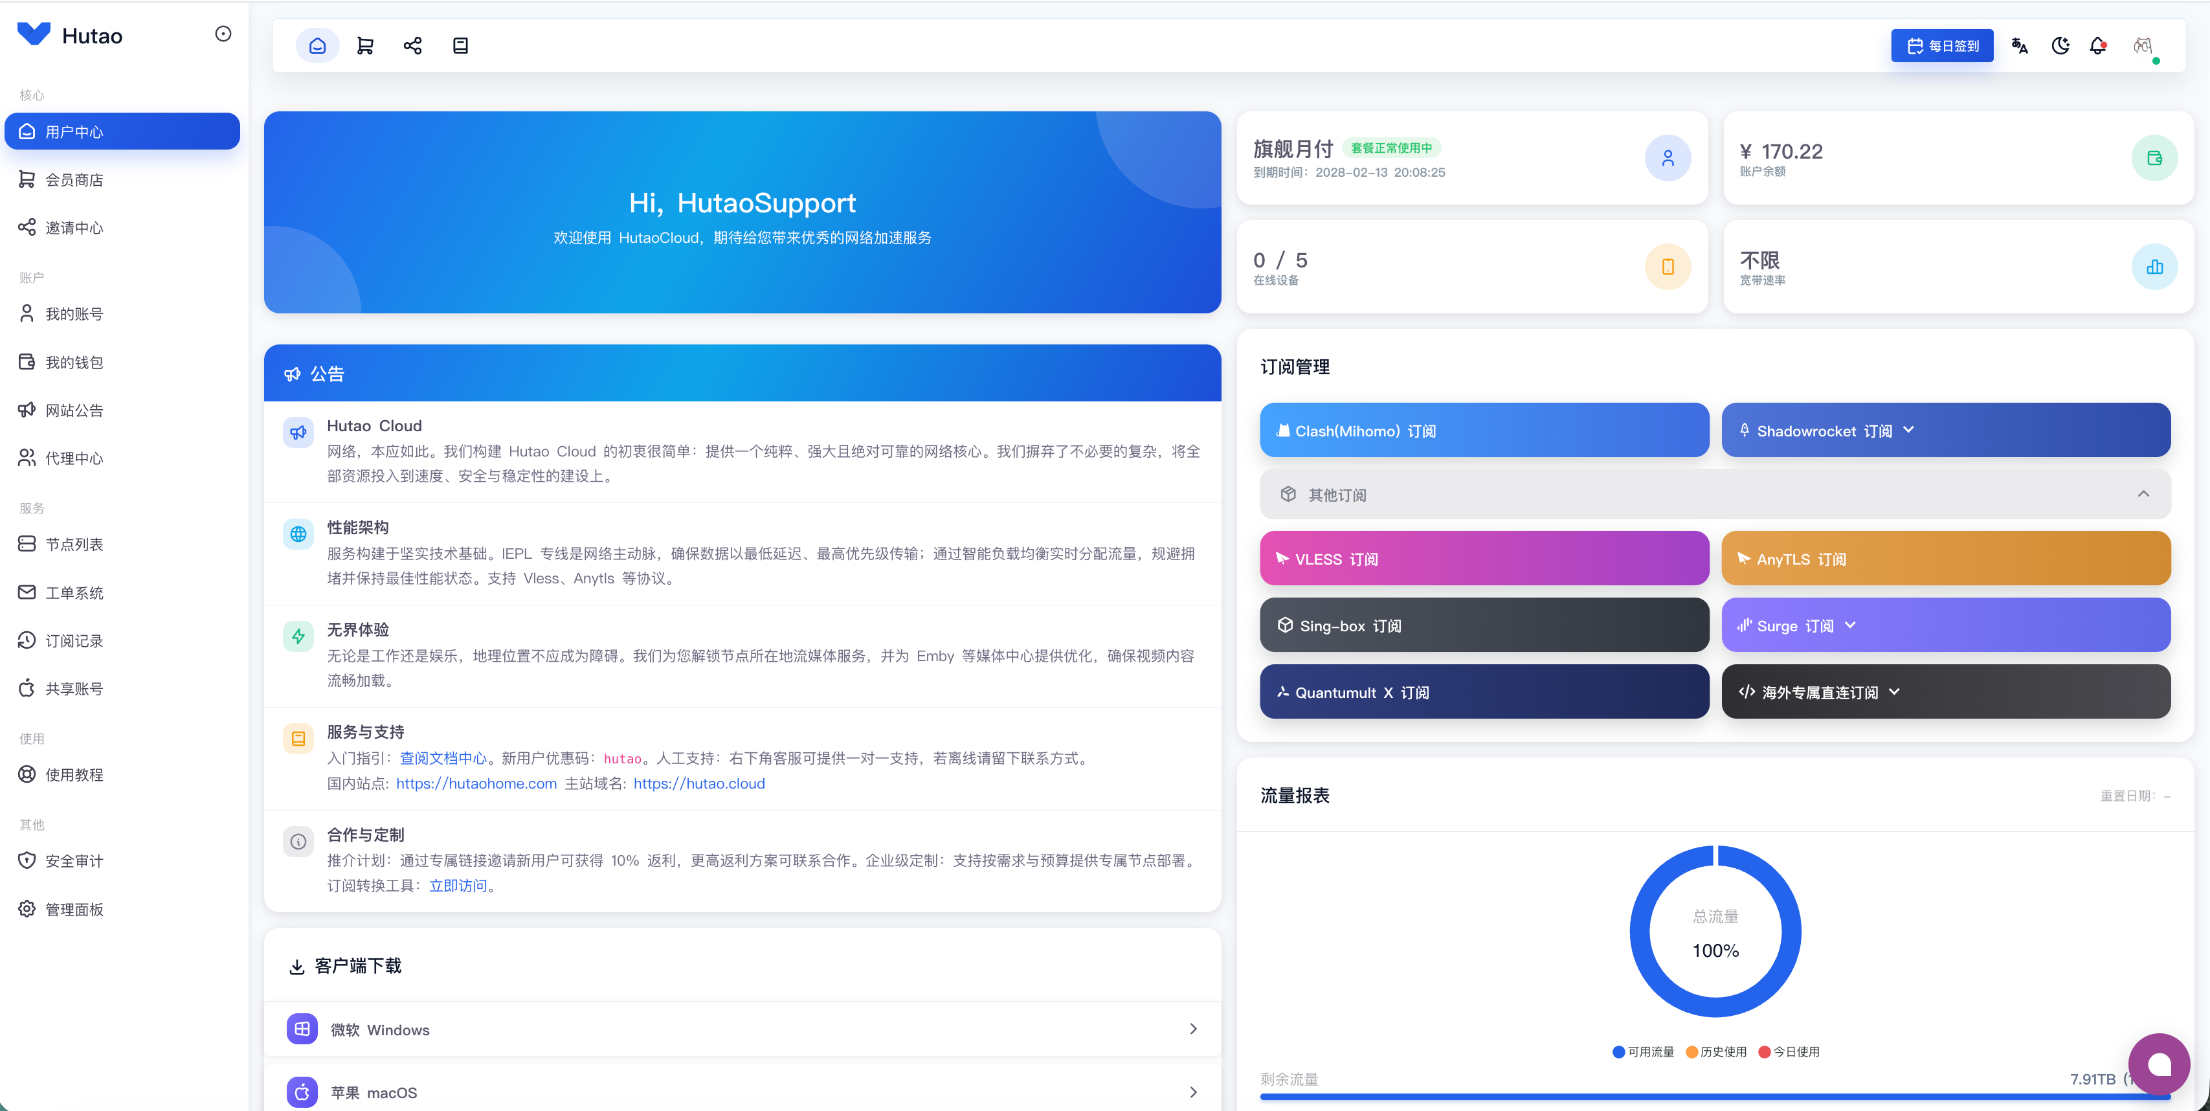Open 我的账号 in sidebar
Image resolution: width=2210 pixels, height=1111 pixels.
(123, 314)
